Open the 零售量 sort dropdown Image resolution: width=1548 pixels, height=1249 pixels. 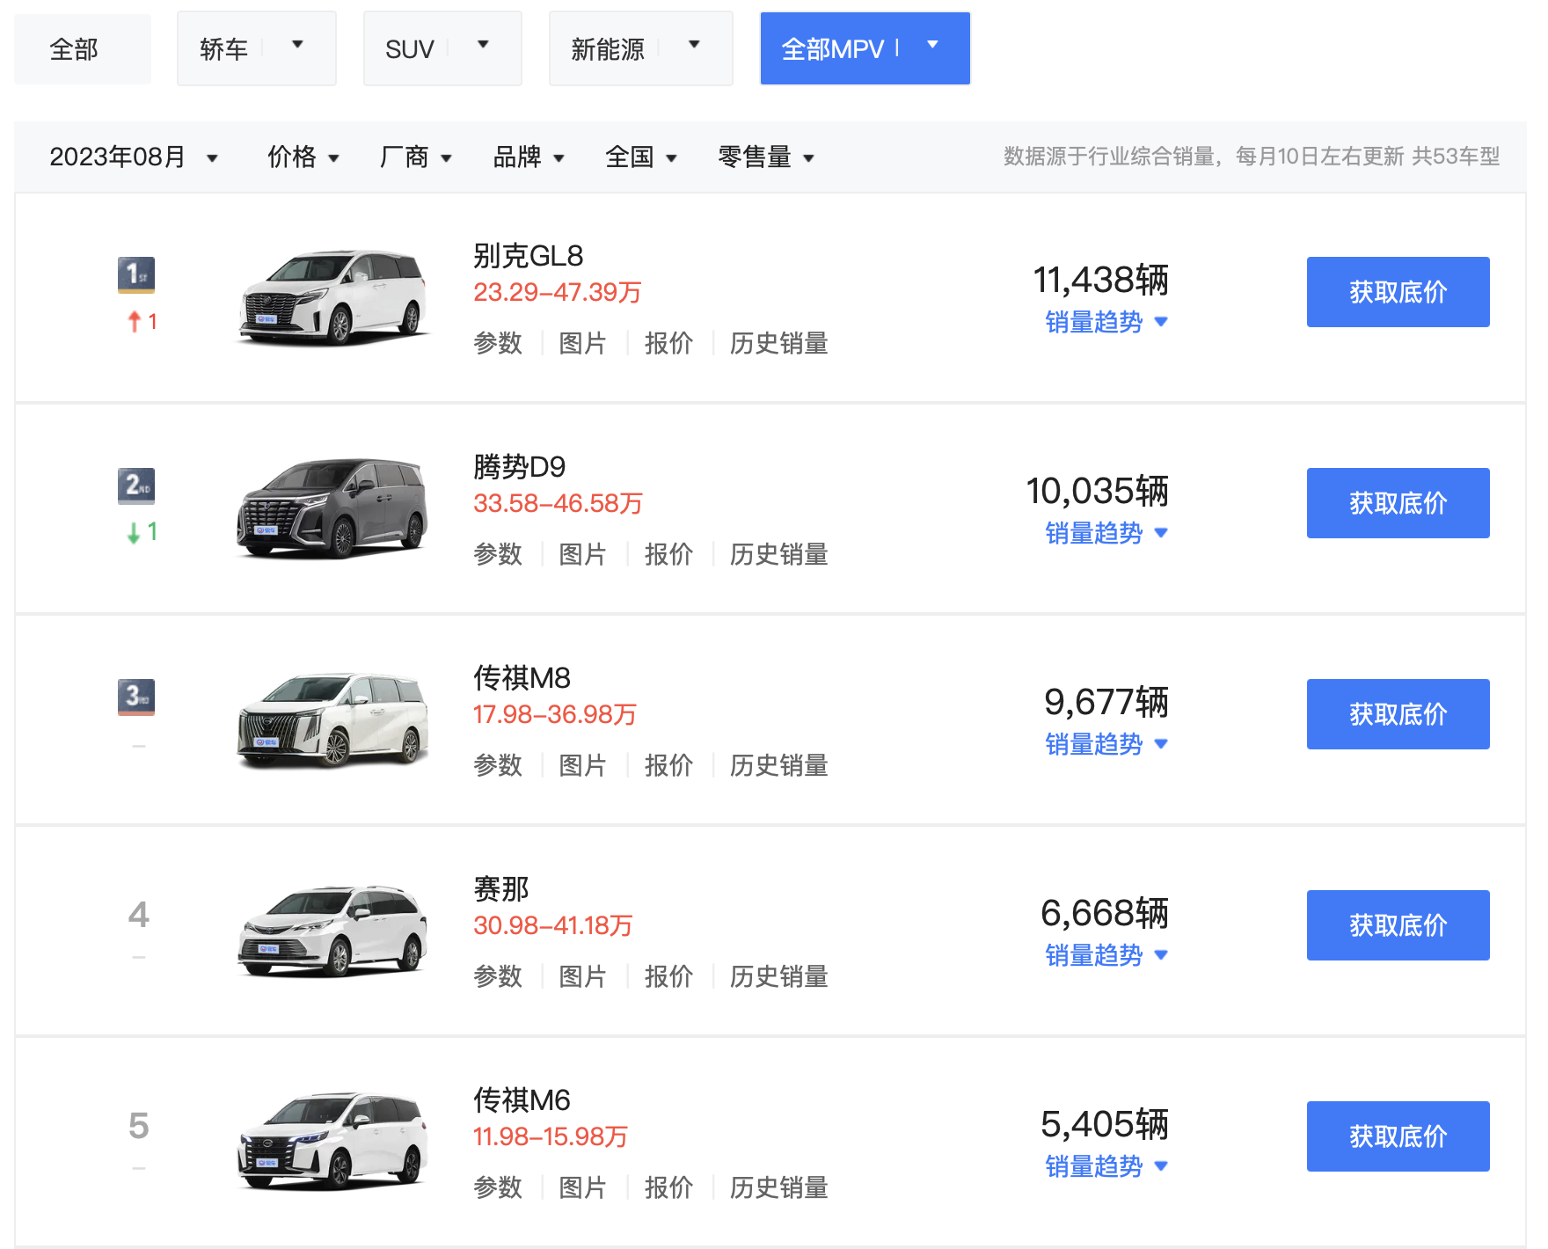(x=765, y=157)
